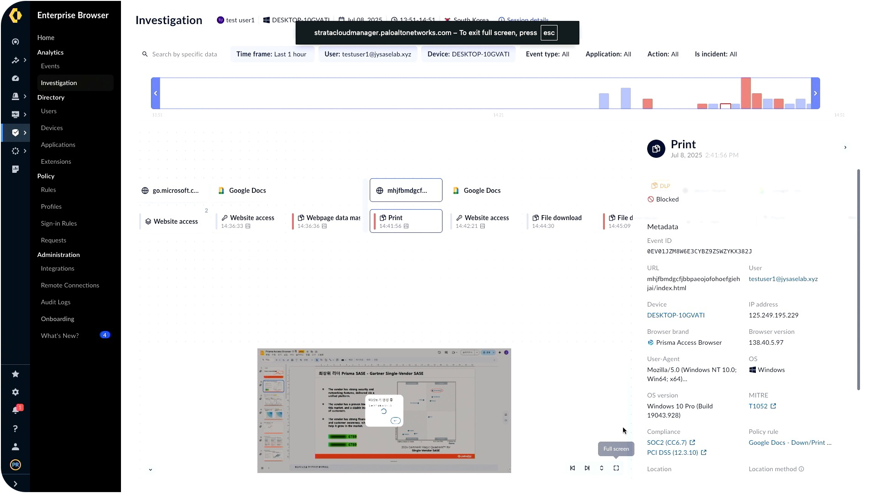
Task: Open Audit Logs under Administration
Action: point(55,302)
